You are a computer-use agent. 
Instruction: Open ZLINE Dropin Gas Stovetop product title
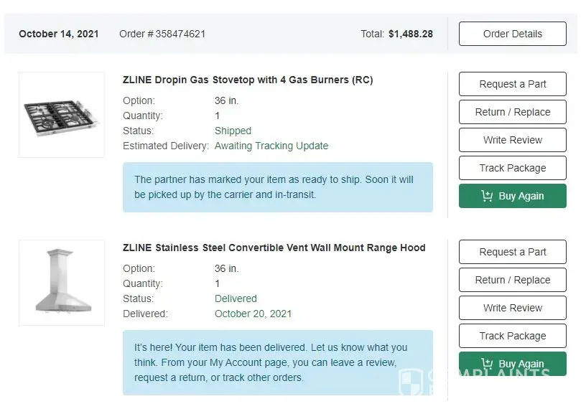[248, 80]
